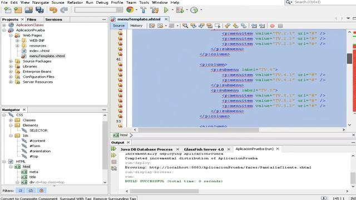Screen dimensions: 356x200
Task: Open the project configuration combo box
Action: [x=98, y=10]
